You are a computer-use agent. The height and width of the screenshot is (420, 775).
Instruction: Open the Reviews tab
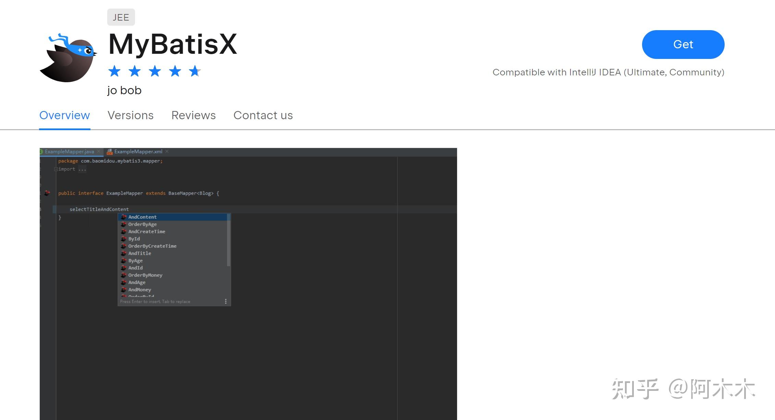coord(194,115)
